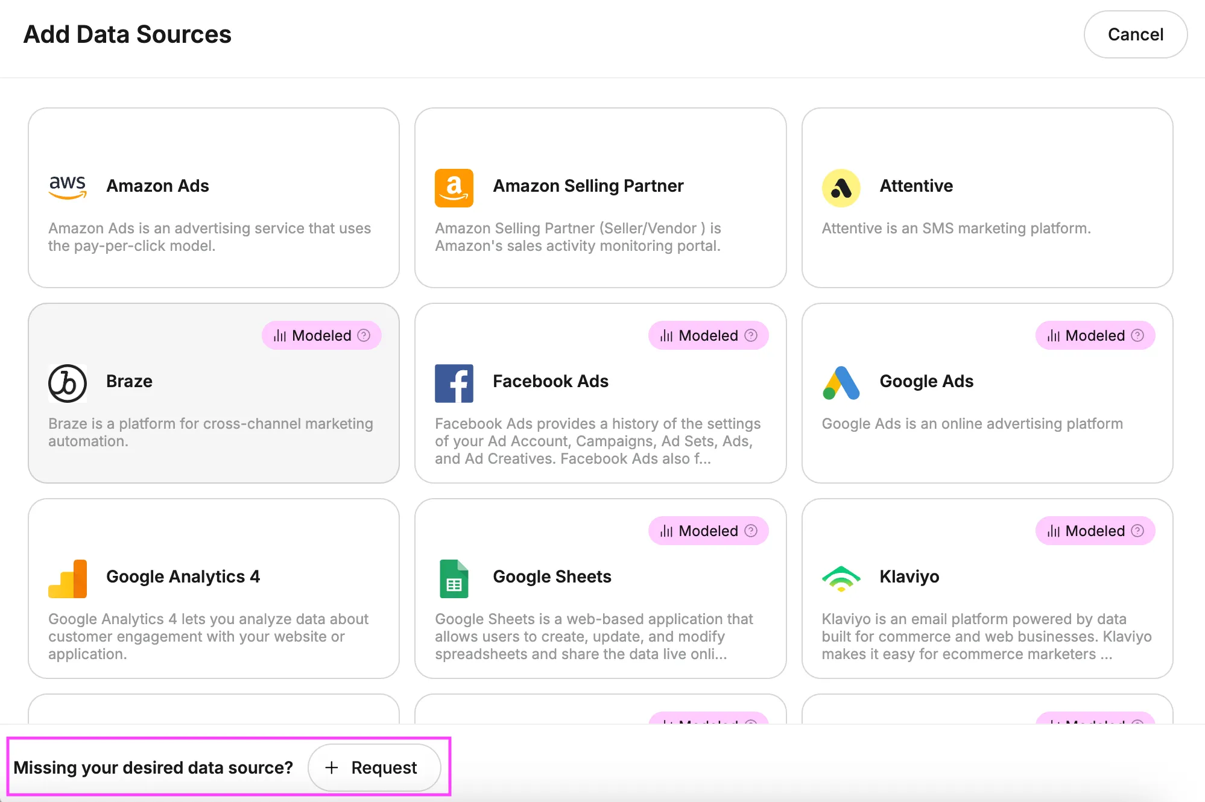Choose the Amazon Ads title
The image size is (1205, 802).
click(x=157, y=186)
